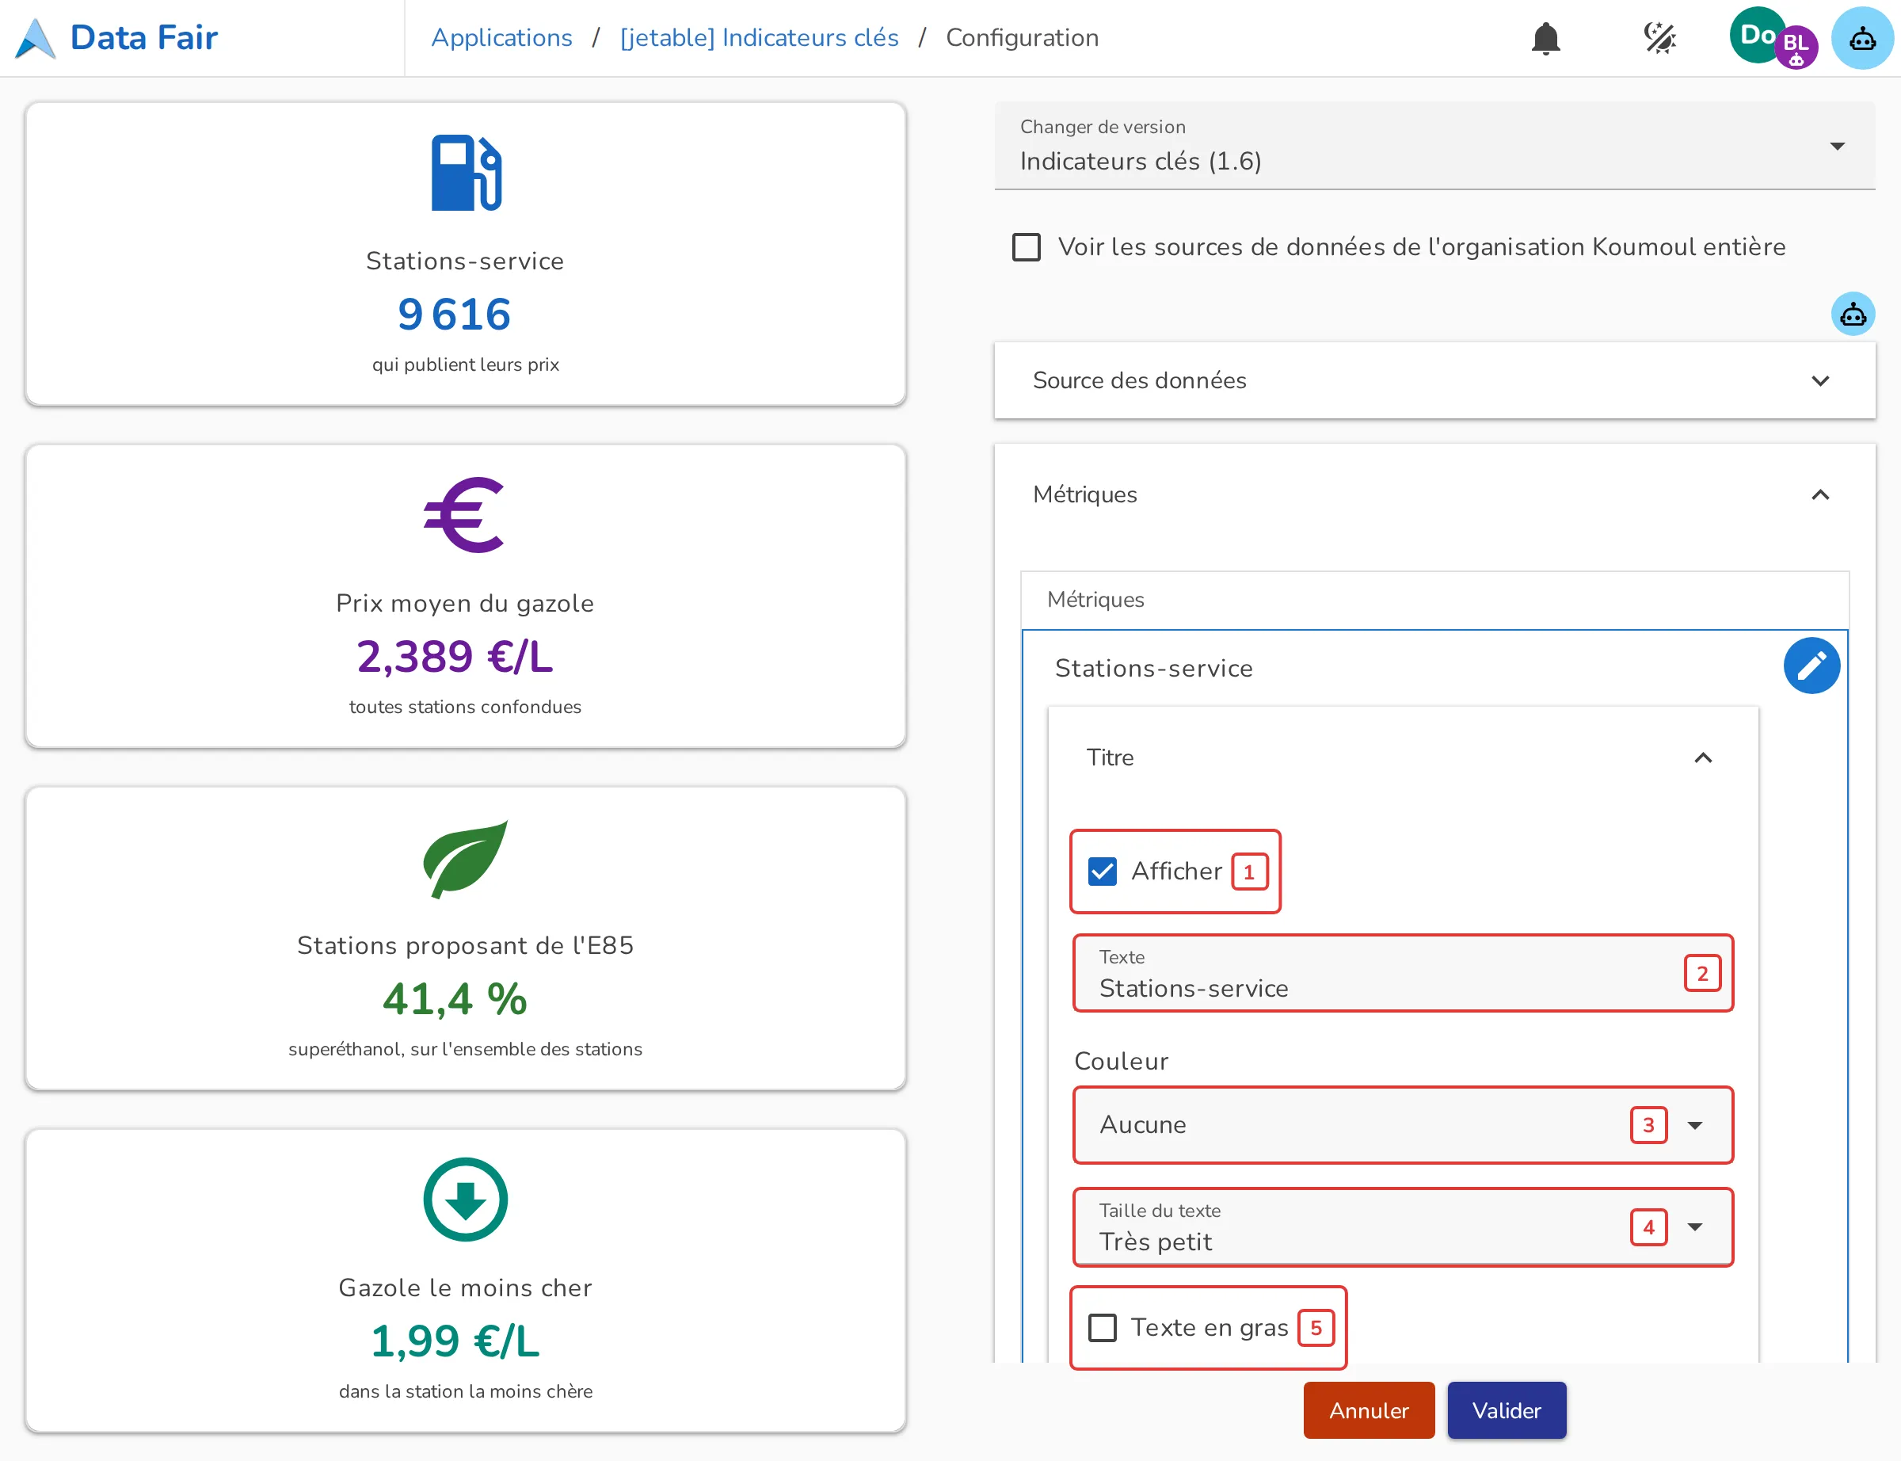Select the Stations-service metric row header
Screen dimensions: 1901x1461
[1152, 668]
